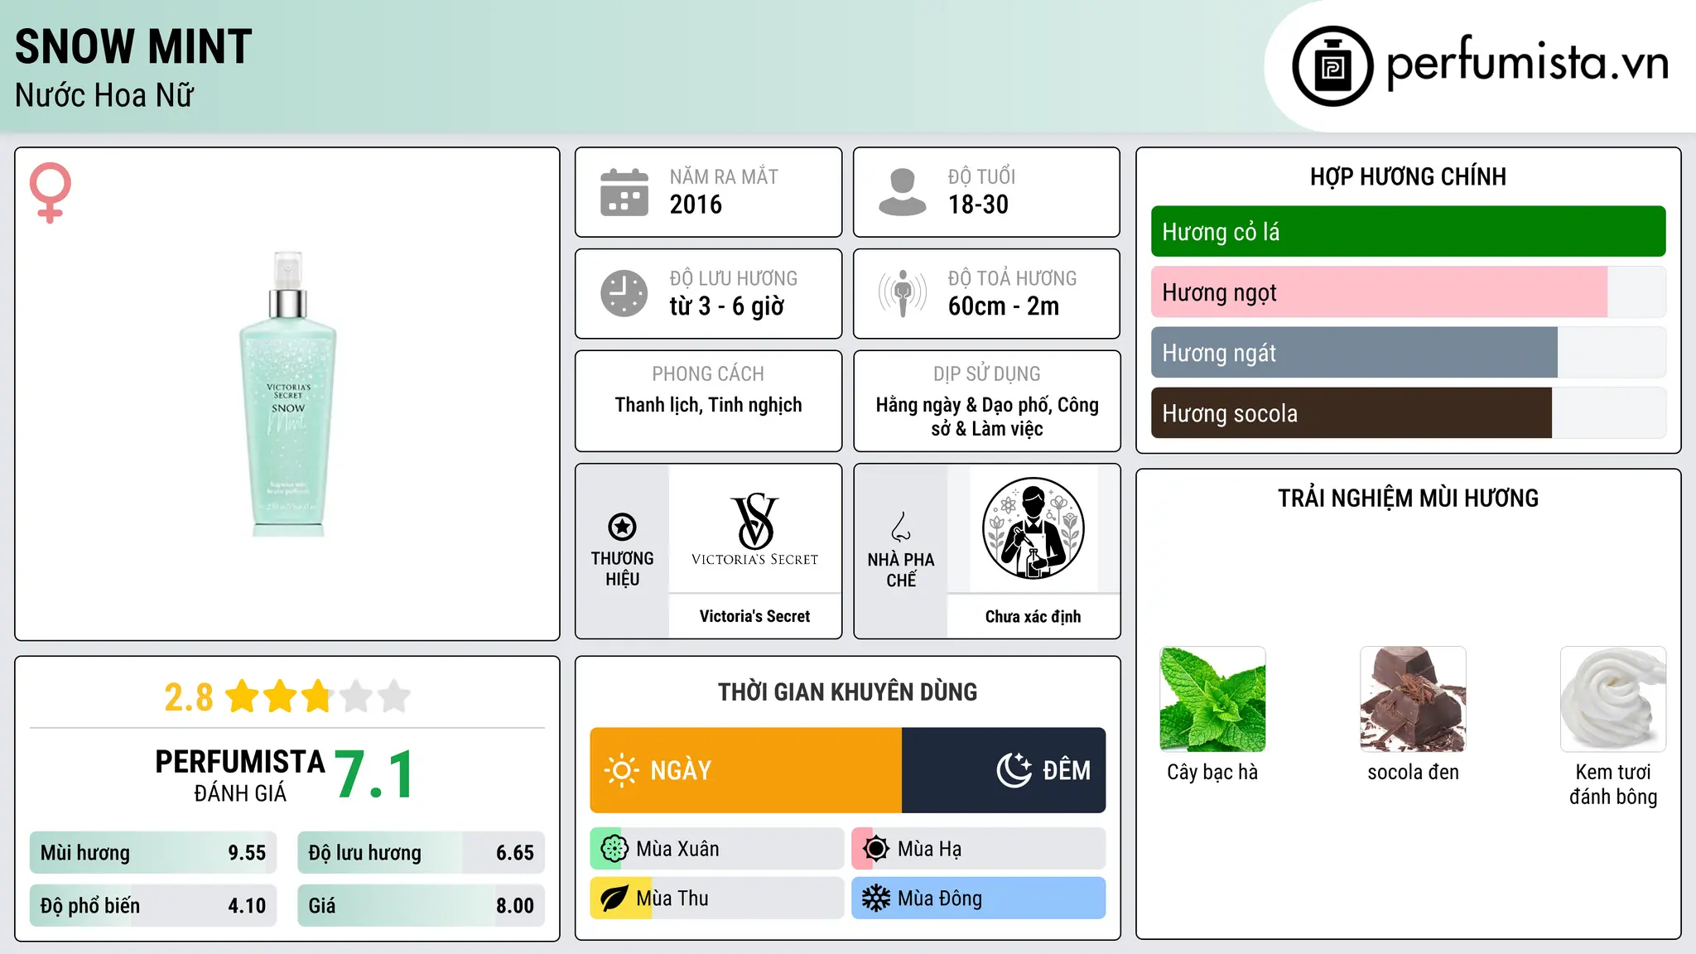Select the Hương socola brown bar
The height and width of the screenshot is (954, 1696).
[1408, 413]
